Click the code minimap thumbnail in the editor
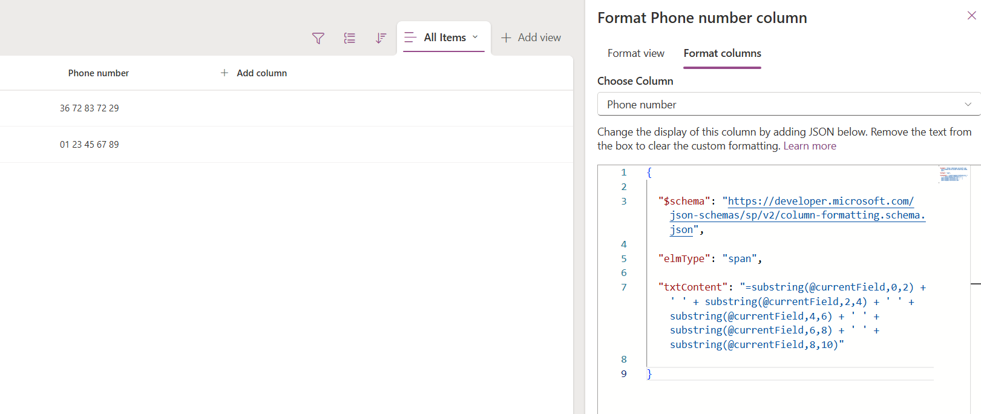This screenshot has width=981, height=414. [954, 174]
